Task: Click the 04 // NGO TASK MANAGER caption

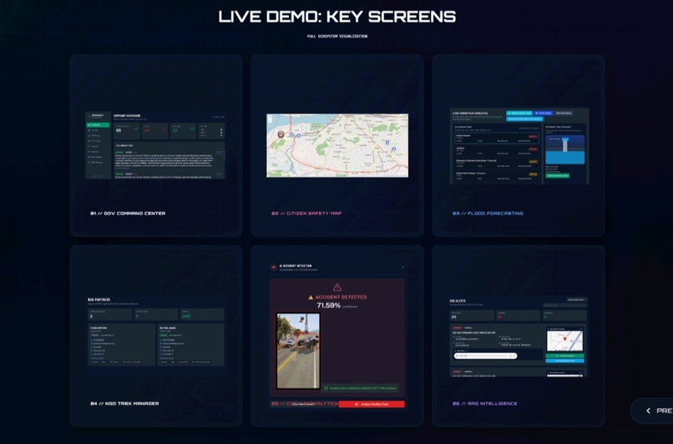Action: point(124,403)
